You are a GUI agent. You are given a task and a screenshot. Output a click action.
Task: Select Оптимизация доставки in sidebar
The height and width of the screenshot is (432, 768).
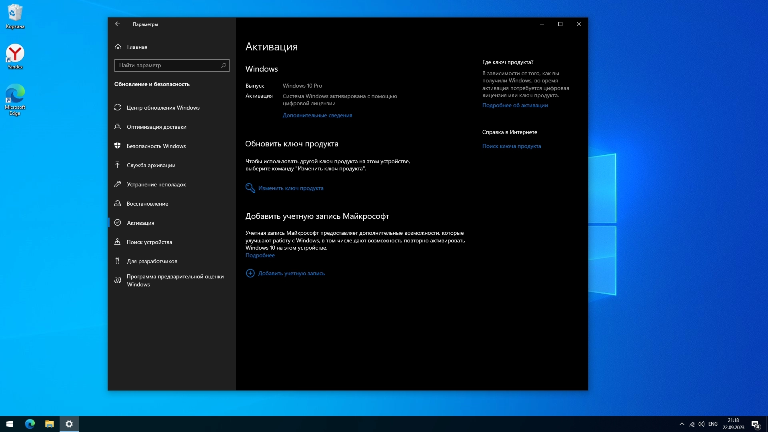coord(156,127)
